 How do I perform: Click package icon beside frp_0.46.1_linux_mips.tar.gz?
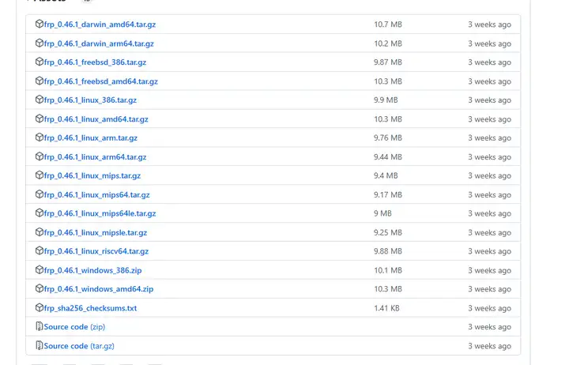point(40,175)
